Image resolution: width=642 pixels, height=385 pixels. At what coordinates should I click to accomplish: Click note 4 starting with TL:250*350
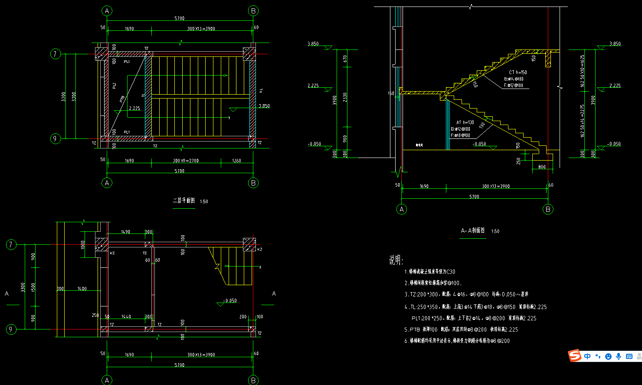click(x=475, y=306)
